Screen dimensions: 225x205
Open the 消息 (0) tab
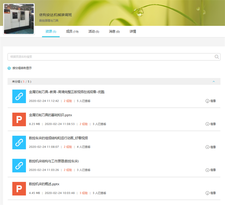tap(114, 32)
